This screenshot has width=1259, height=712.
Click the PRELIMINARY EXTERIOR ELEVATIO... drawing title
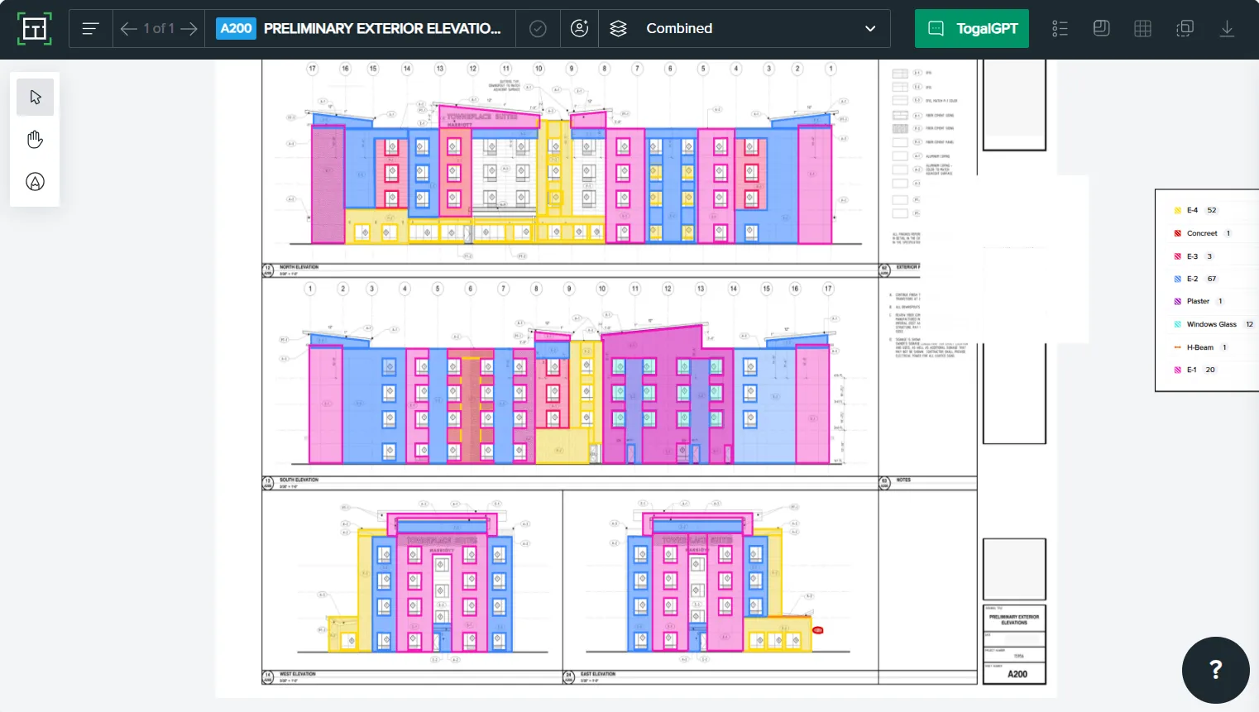[382, 29]
